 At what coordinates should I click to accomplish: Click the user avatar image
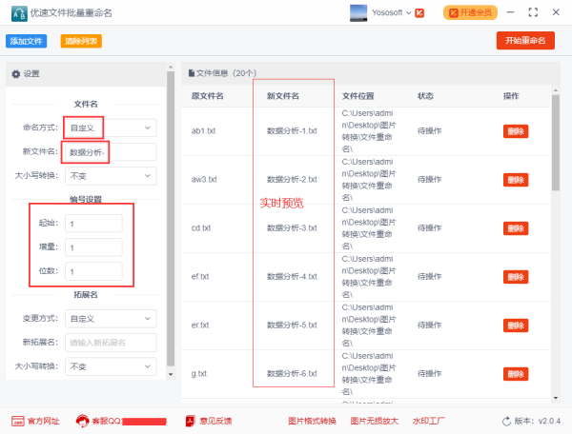point(358,13)
